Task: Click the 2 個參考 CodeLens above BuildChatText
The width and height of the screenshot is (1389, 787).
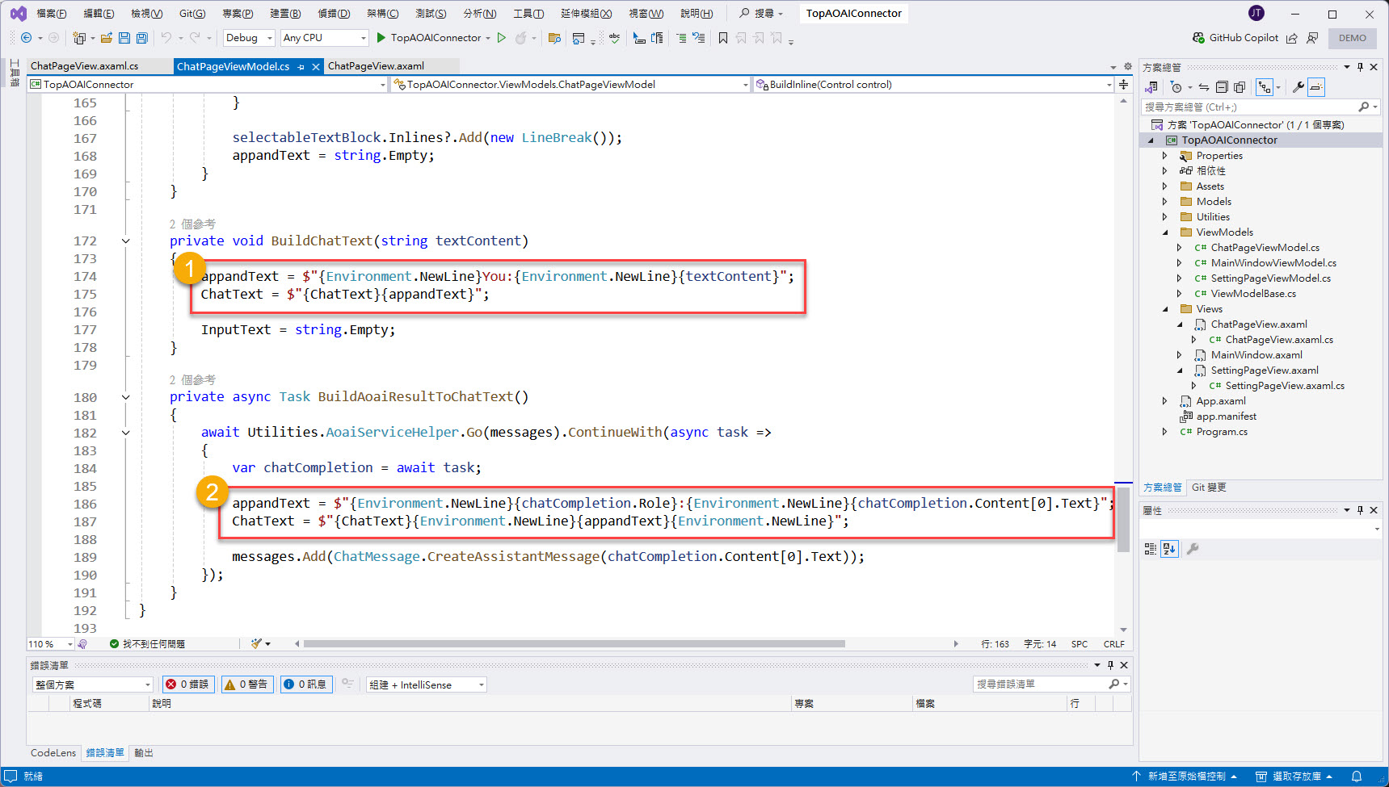Action: click(192, 224)
